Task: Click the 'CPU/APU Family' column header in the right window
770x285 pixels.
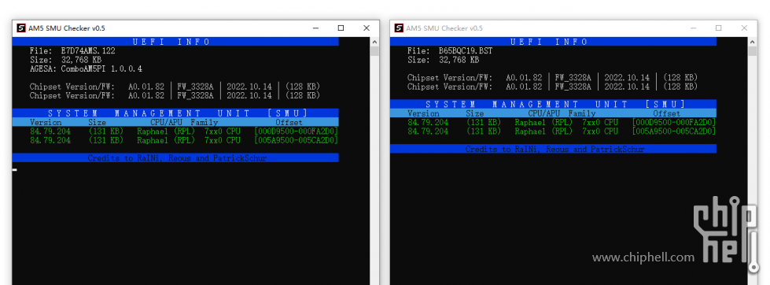Action: click(x=562, y=113)
